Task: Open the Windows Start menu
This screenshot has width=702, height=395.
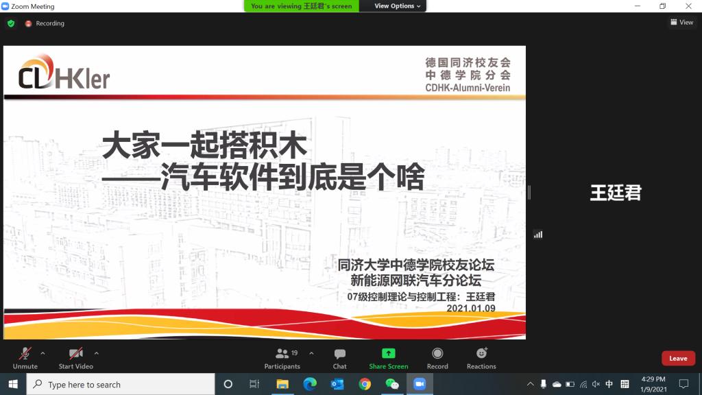Action: (13, 384)
